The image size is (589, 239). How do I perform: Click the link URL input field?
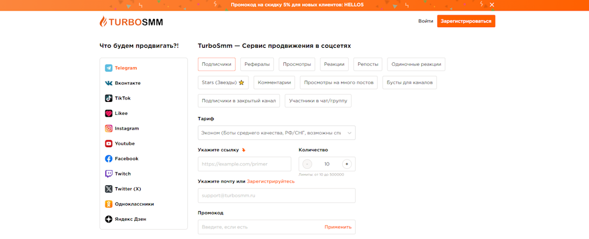tap(244, 164)
